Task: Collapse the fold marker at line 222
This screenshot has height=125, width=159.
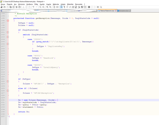Action: click(8, 81)
